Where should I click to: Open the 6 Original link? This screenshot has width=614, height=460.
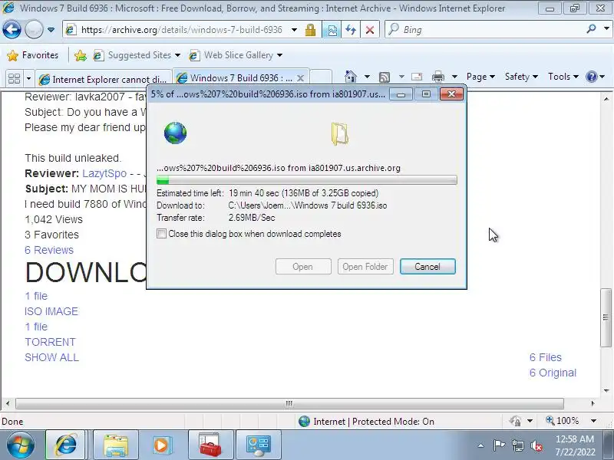tap(553, 373)
